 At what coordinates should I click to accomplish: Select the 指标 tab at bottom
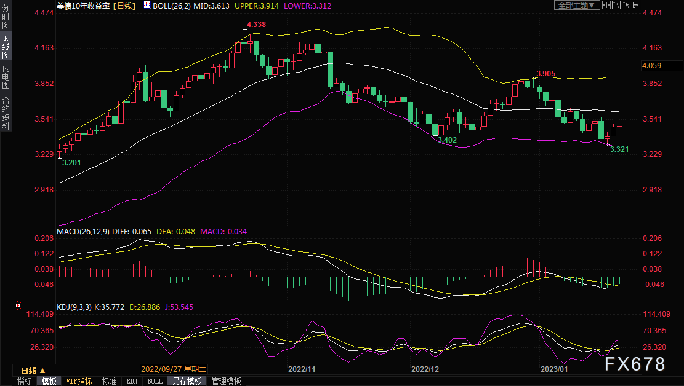coord(25,381)
